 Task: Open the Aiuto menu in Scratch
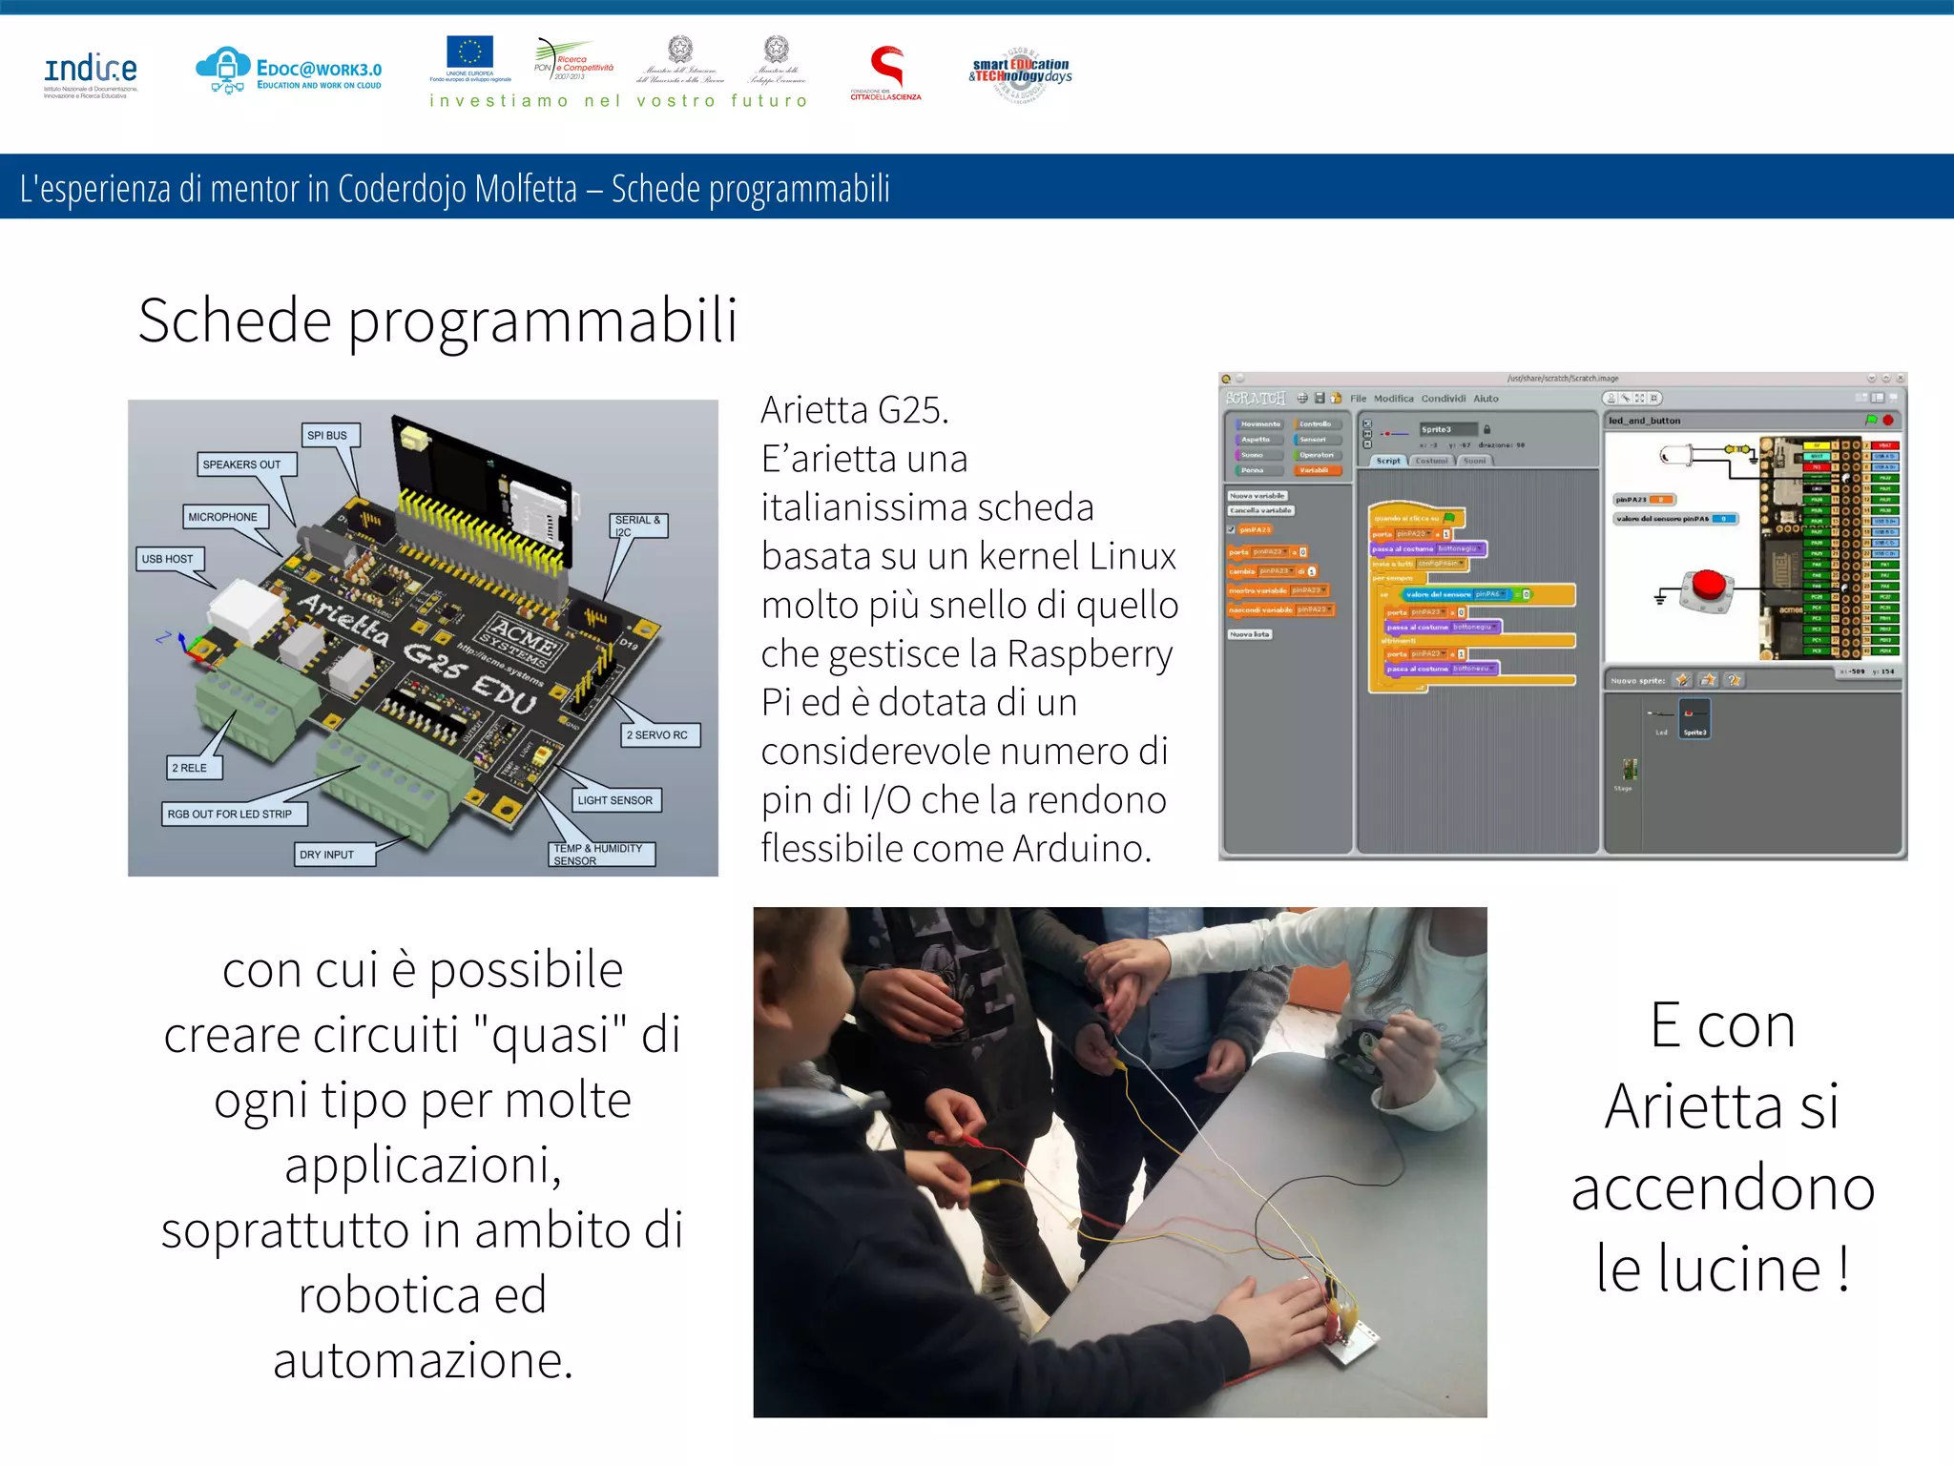(1486, 399)
